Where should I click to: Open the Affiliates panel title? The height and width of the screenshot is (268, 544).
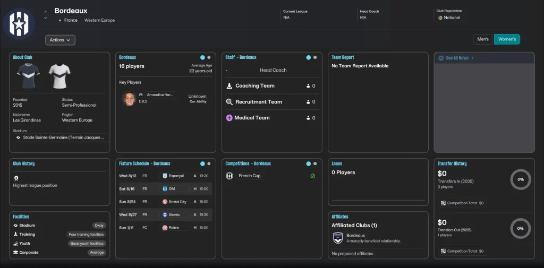click(340, 217)
